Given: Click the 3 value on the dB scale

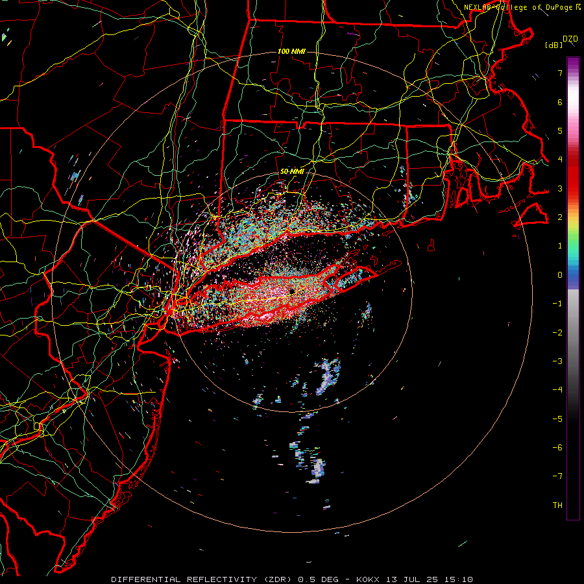Looking at the screenshot, I should pyautogui.click(x=560, y=188).
